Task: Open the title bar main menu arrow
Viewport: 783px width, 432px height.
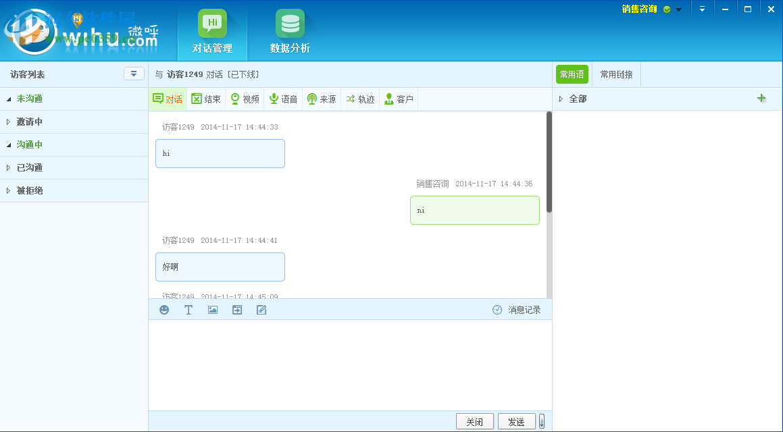Action: (x=702, y=9)
